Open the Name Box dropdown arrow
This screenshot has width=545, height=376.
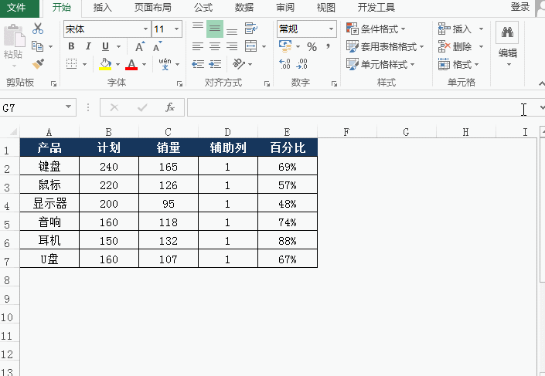(69, 107)
